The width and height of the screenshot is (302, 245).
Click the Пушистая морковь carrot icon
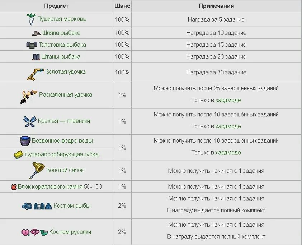coord(31,19)
